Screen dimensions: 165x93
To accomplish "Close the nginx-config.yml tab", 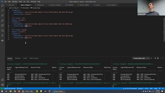I will [x=32, y=5].
